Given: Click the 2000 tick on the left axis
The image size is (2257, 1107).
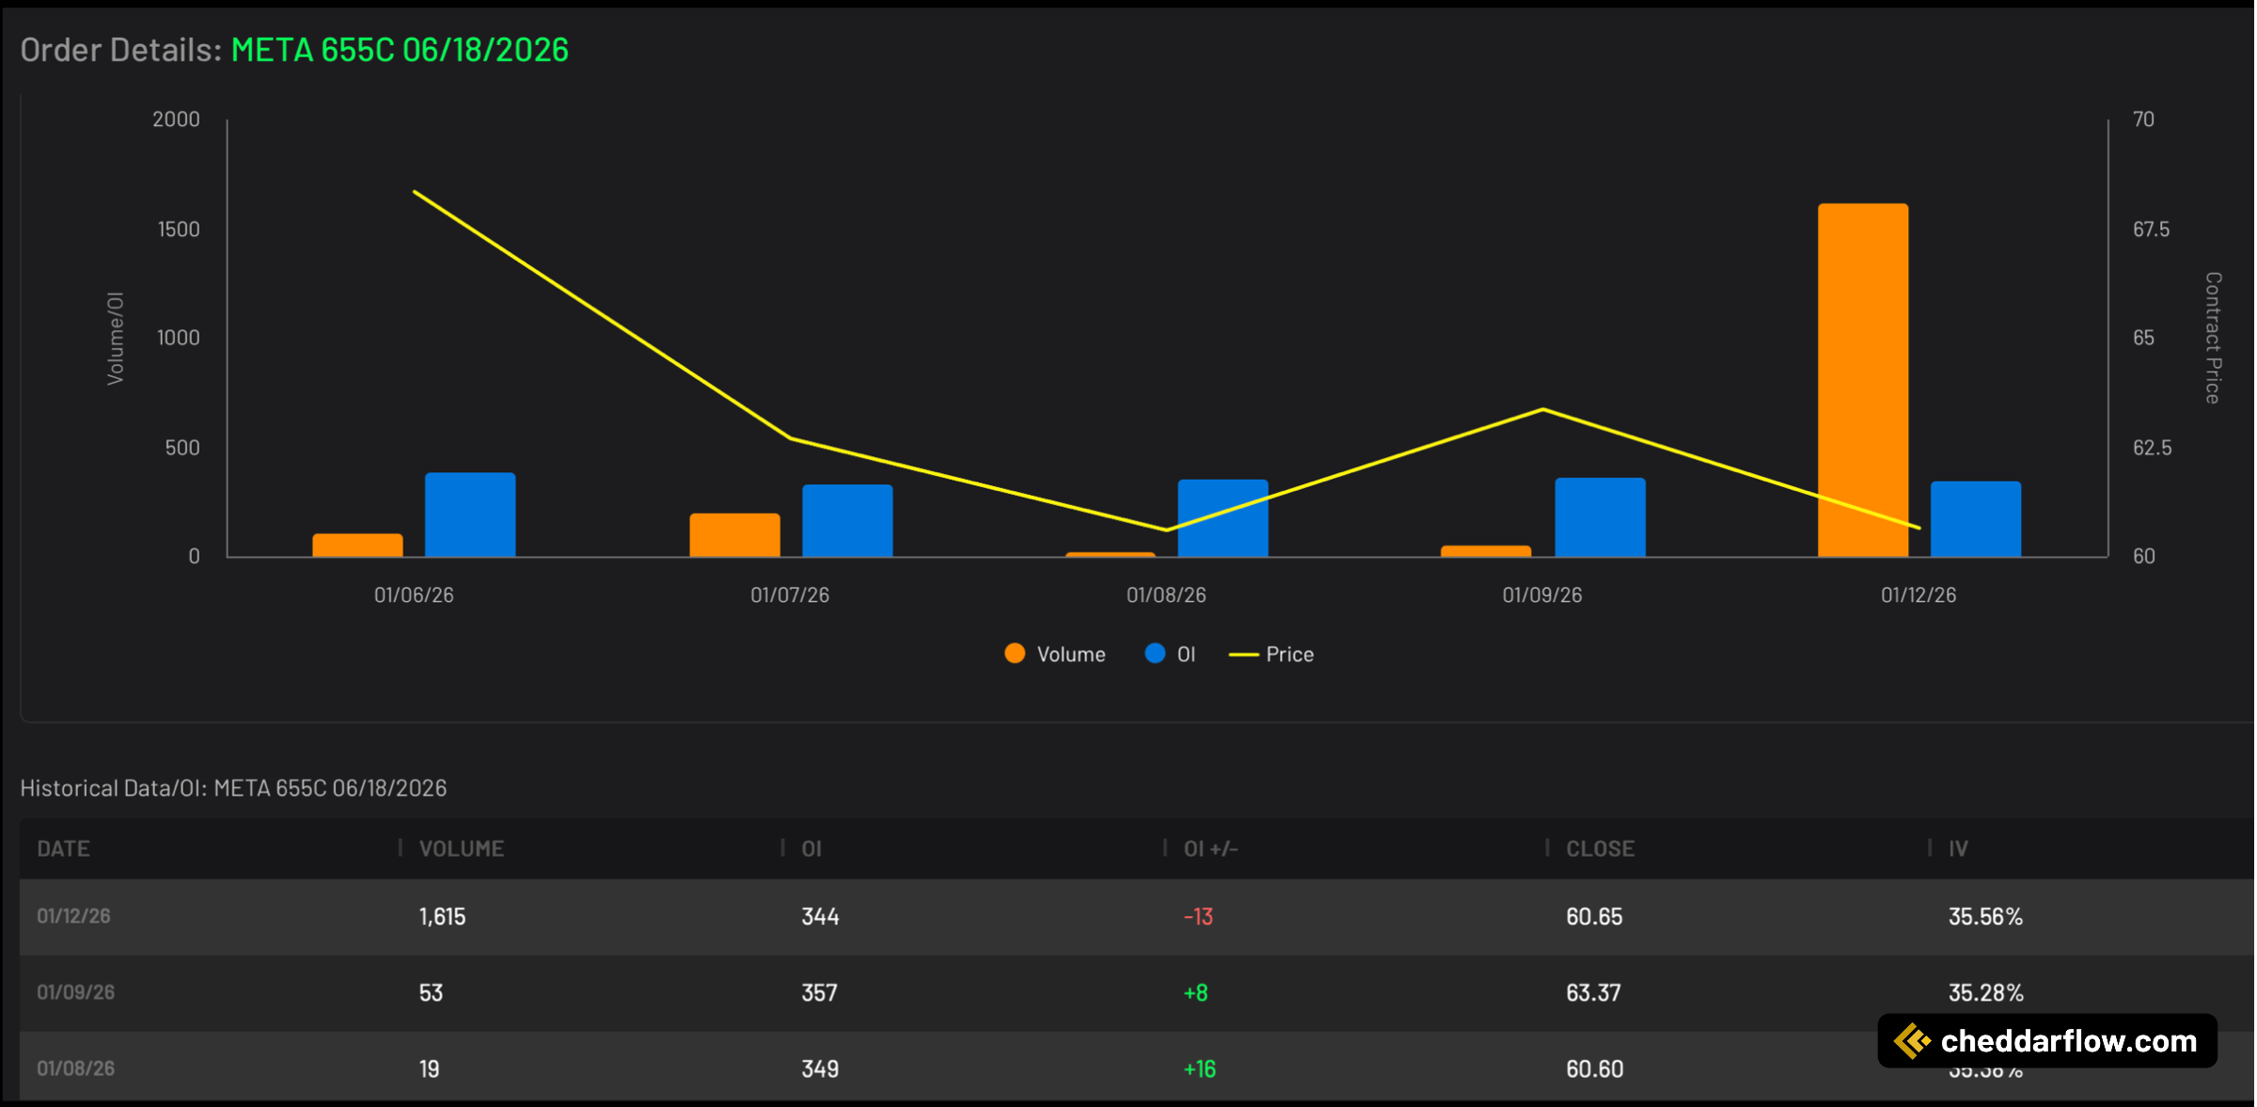Looking at the screenshot, I should point(176,119).
